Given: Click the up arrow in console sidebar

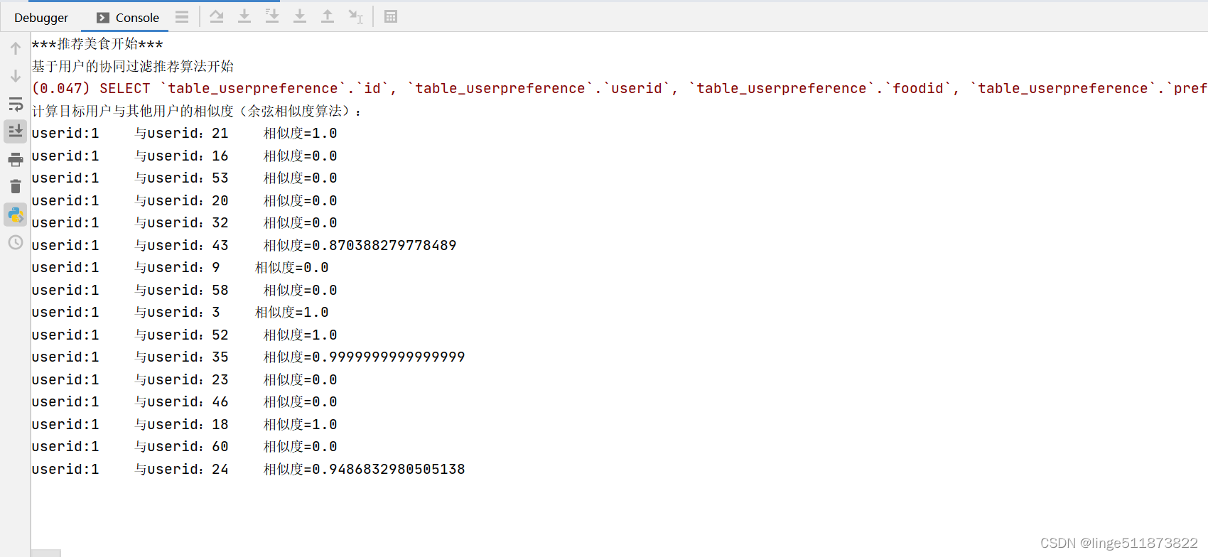Looking at the screenshot, I should point(16,48).
